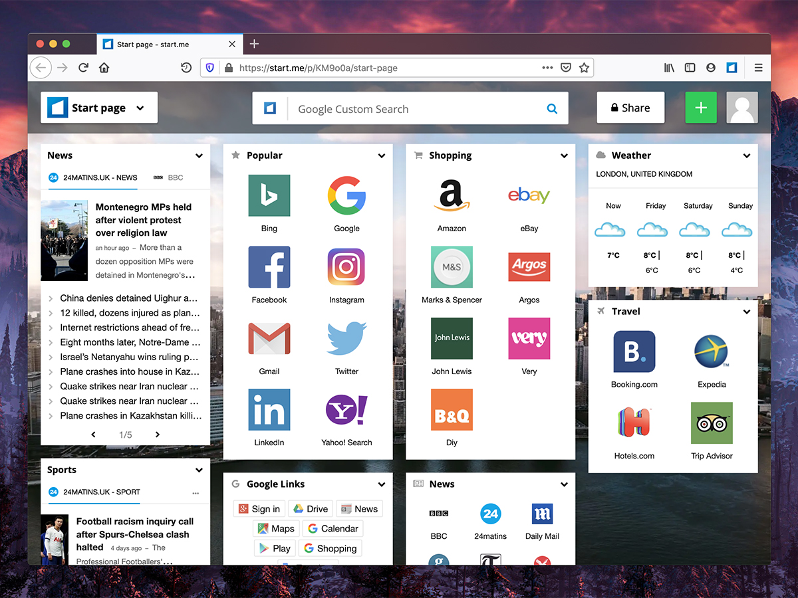The height and width of the screenshot is (598, 798).
Task: Click the LinkedIn bookmark icon
Action: tap(269, 410)
